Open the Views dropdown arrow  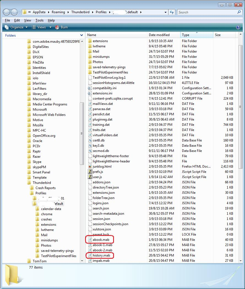click(x=50, y=27)
